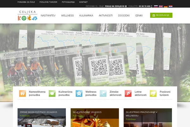Image resolution: width=190 pixels, height=127 pixels.
Task: Click the Celjska koča logo
Action: pos(28,16)
